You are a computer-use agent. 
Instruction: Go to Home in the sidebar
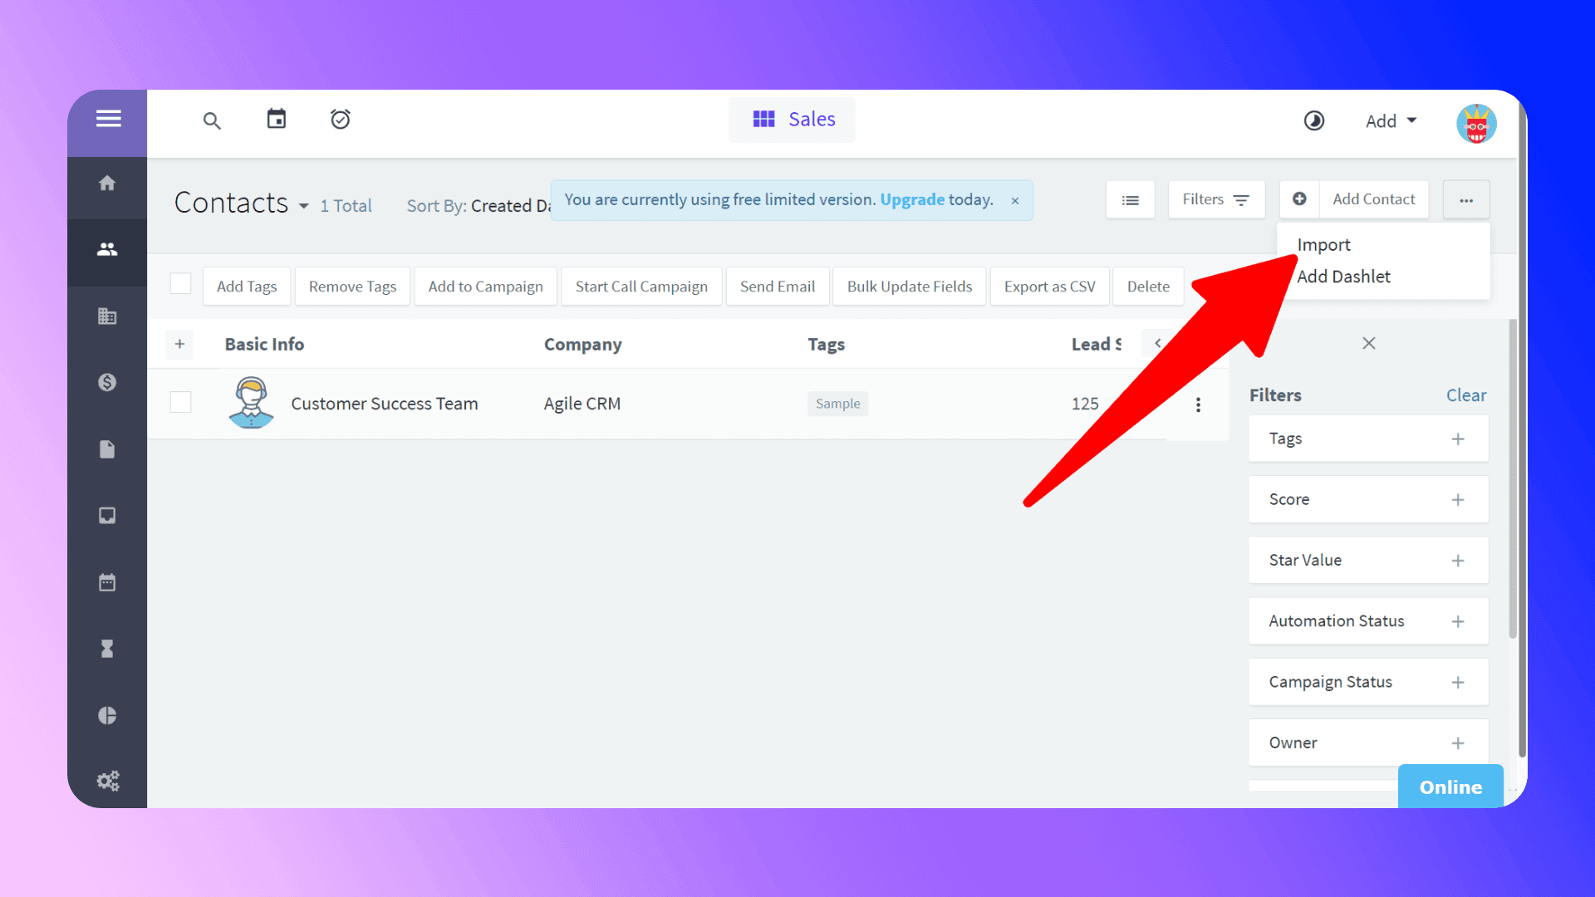[107, 183]
